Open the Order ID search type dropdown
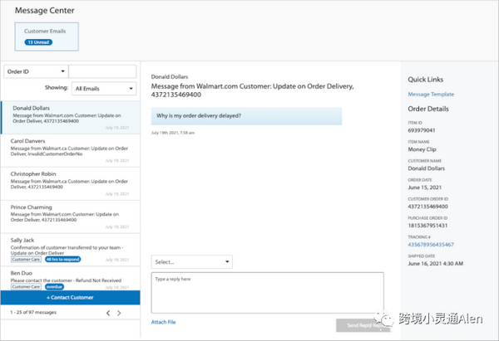The image size is (499, 341). [34, 71]
